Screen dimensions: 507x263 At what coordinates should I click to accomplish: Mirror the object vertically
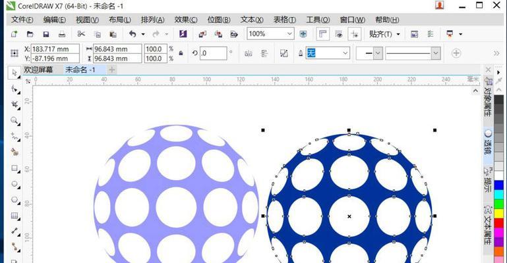[x=264, y=53]
